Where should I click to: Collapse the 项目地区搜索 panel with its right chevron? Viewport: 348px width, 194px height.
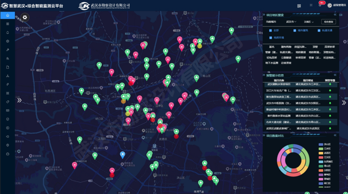coord(335,15)
